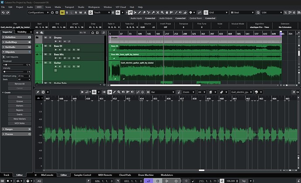Mute the Bass DI track
Screen dimensions: 301x183
coord(45,46)
